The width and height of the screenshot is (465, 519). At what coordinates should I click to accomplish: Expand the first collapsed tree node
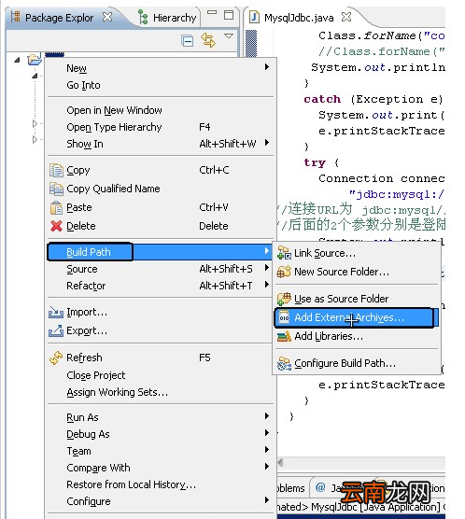(x=35, y=123)
